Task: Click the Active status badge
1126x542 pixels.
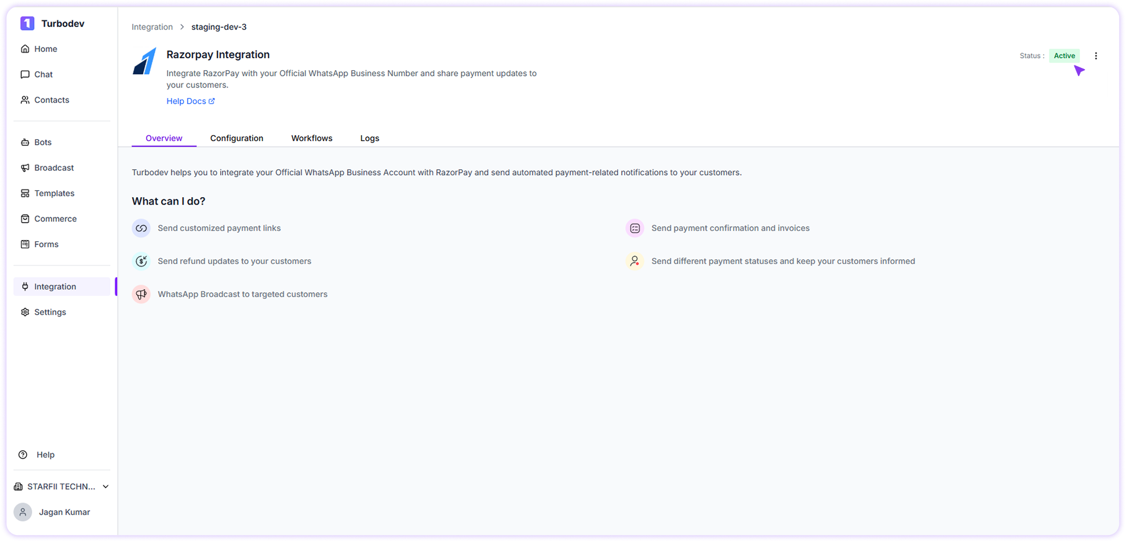Action: (1065, 56)
